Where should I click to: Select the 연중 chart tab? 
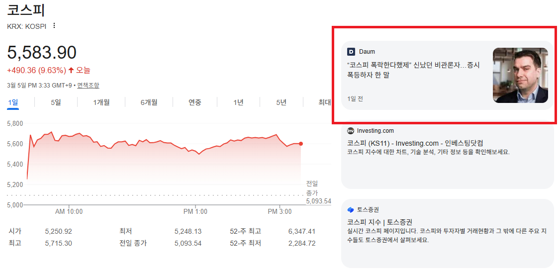coord(194,102)
